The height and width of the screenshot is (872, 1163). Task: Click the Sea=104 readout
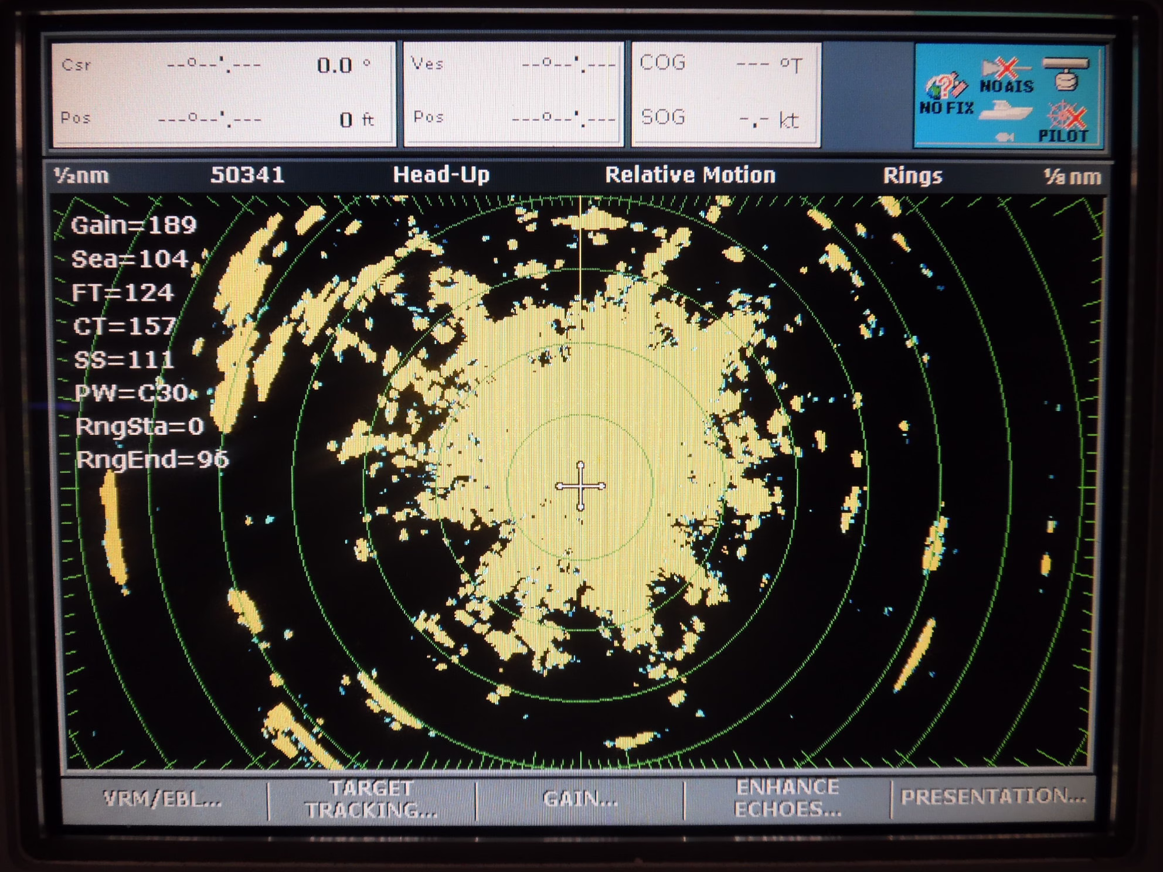[x=130, y=259]
